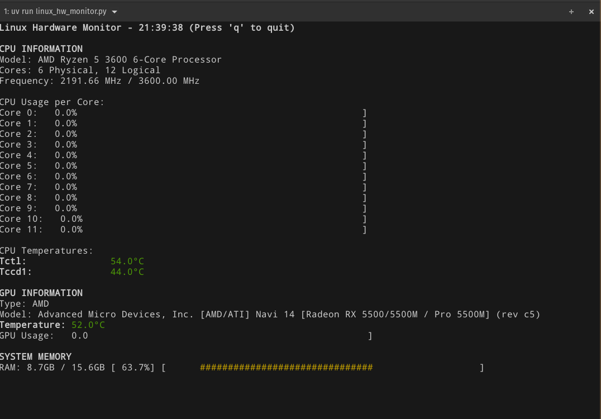This screenshot has height=419, width=601.
Task: Select the 'CPU Usage per Core:' label
Action: (52, 102)
